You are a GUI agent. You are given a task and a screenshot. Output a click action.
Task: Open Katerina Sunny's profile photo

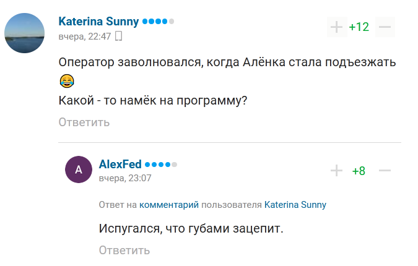pyautogui.click(x=25, y=33)
